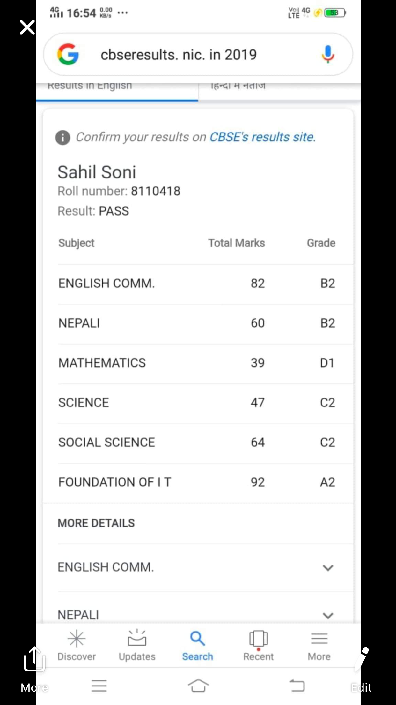Open CBSE's results site link
The image size is (396, 705).
pos(262,137)
